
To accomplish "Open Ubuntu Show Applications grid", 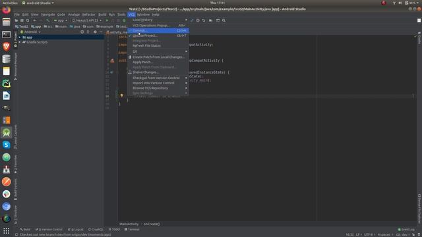I will [7, 230].
